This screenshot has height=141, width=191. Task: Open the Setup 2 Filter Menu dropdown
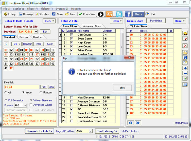tap(117, 21)
